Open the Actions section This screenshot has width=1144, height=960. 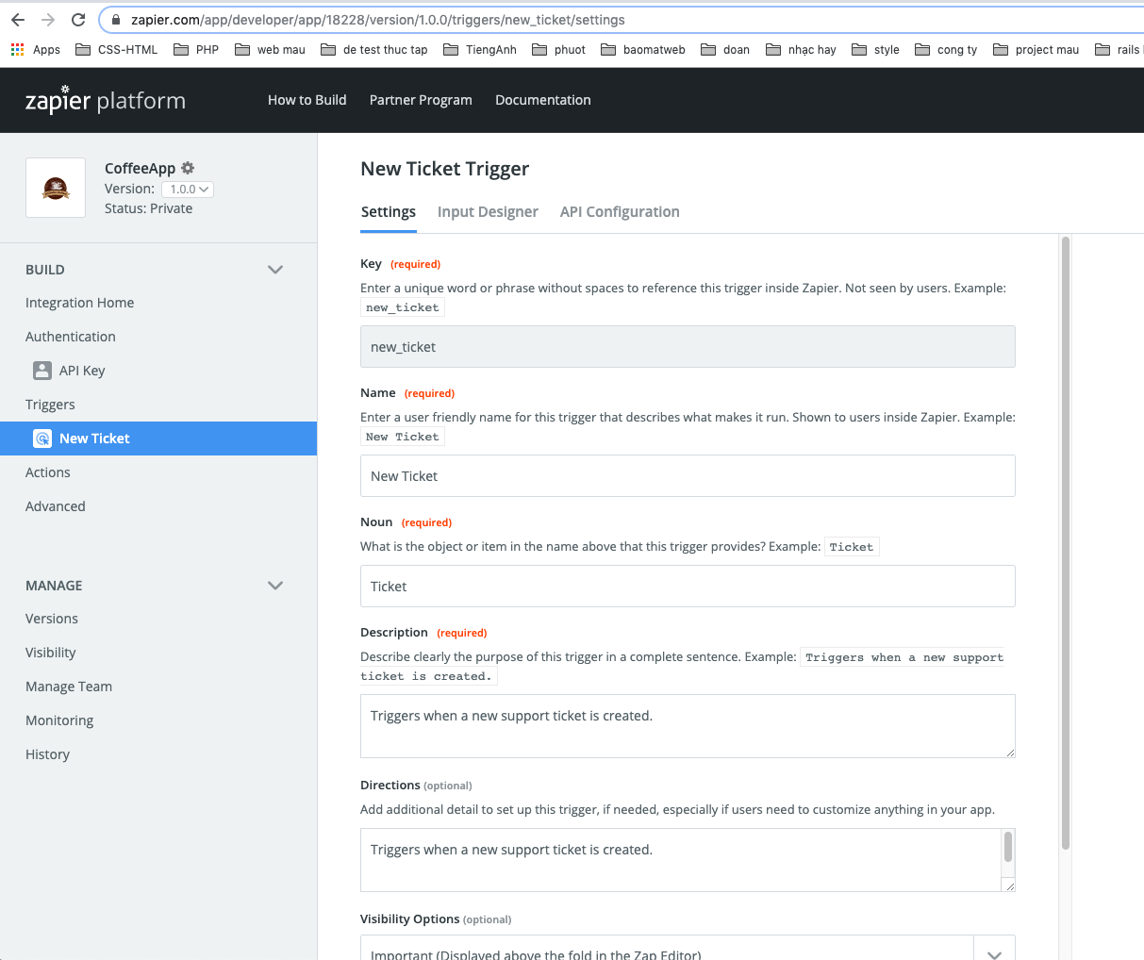(x=48, y=472)
